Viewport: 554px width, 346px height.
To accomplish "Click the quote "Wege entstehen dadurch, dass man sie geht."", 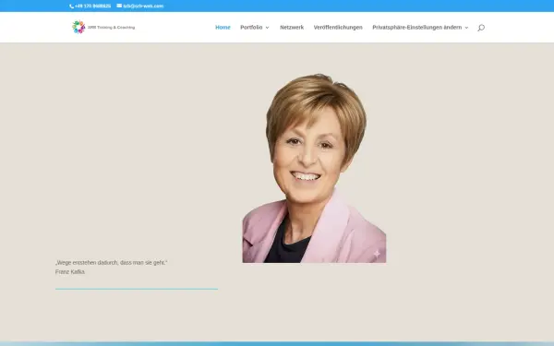I will pos(112,263).
